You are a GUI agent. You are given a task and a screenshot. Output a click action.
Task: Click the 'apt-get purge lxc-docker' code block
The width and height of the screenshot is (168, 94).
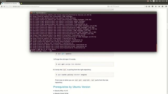(x=84, y=64)
